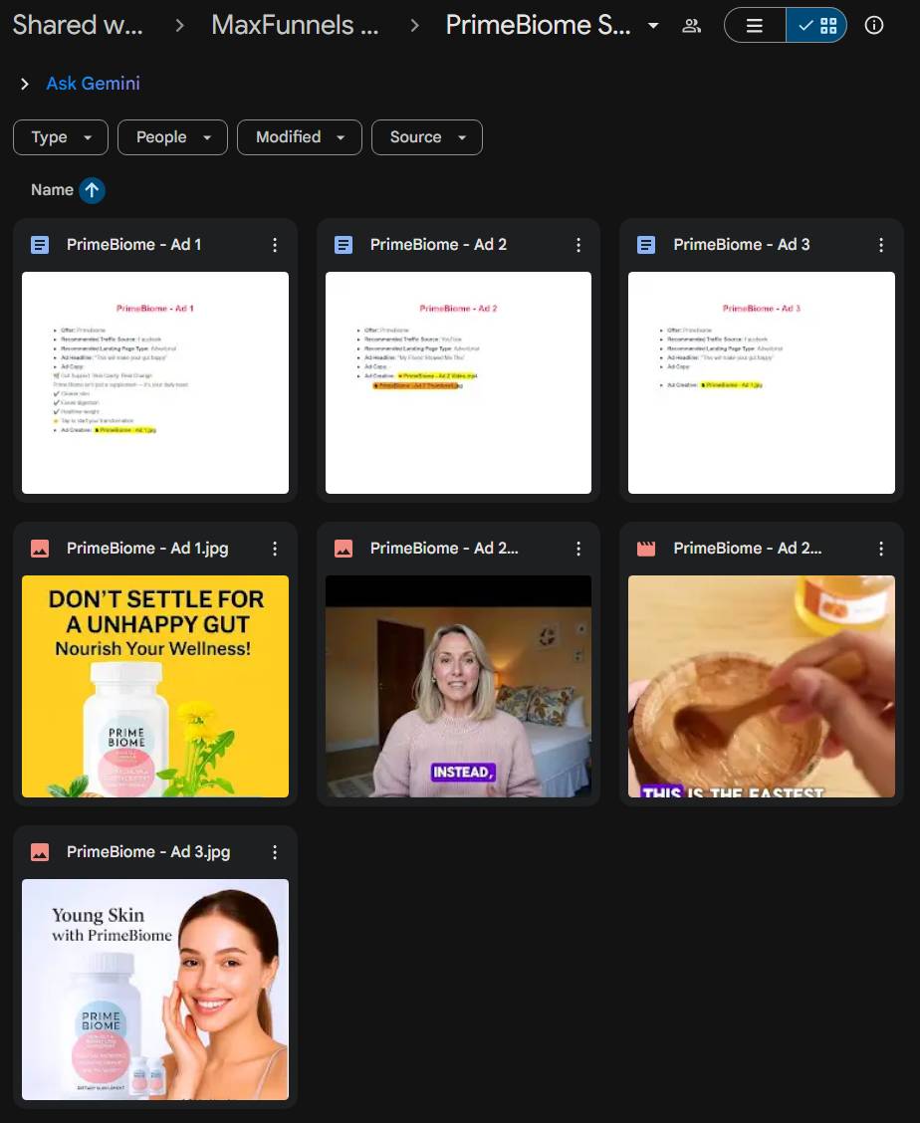Image resolution: width=920 pixels, height=1123 pixels.
Task: Go to Shared with me breadcrumb
Action: [x=78, y=26]
